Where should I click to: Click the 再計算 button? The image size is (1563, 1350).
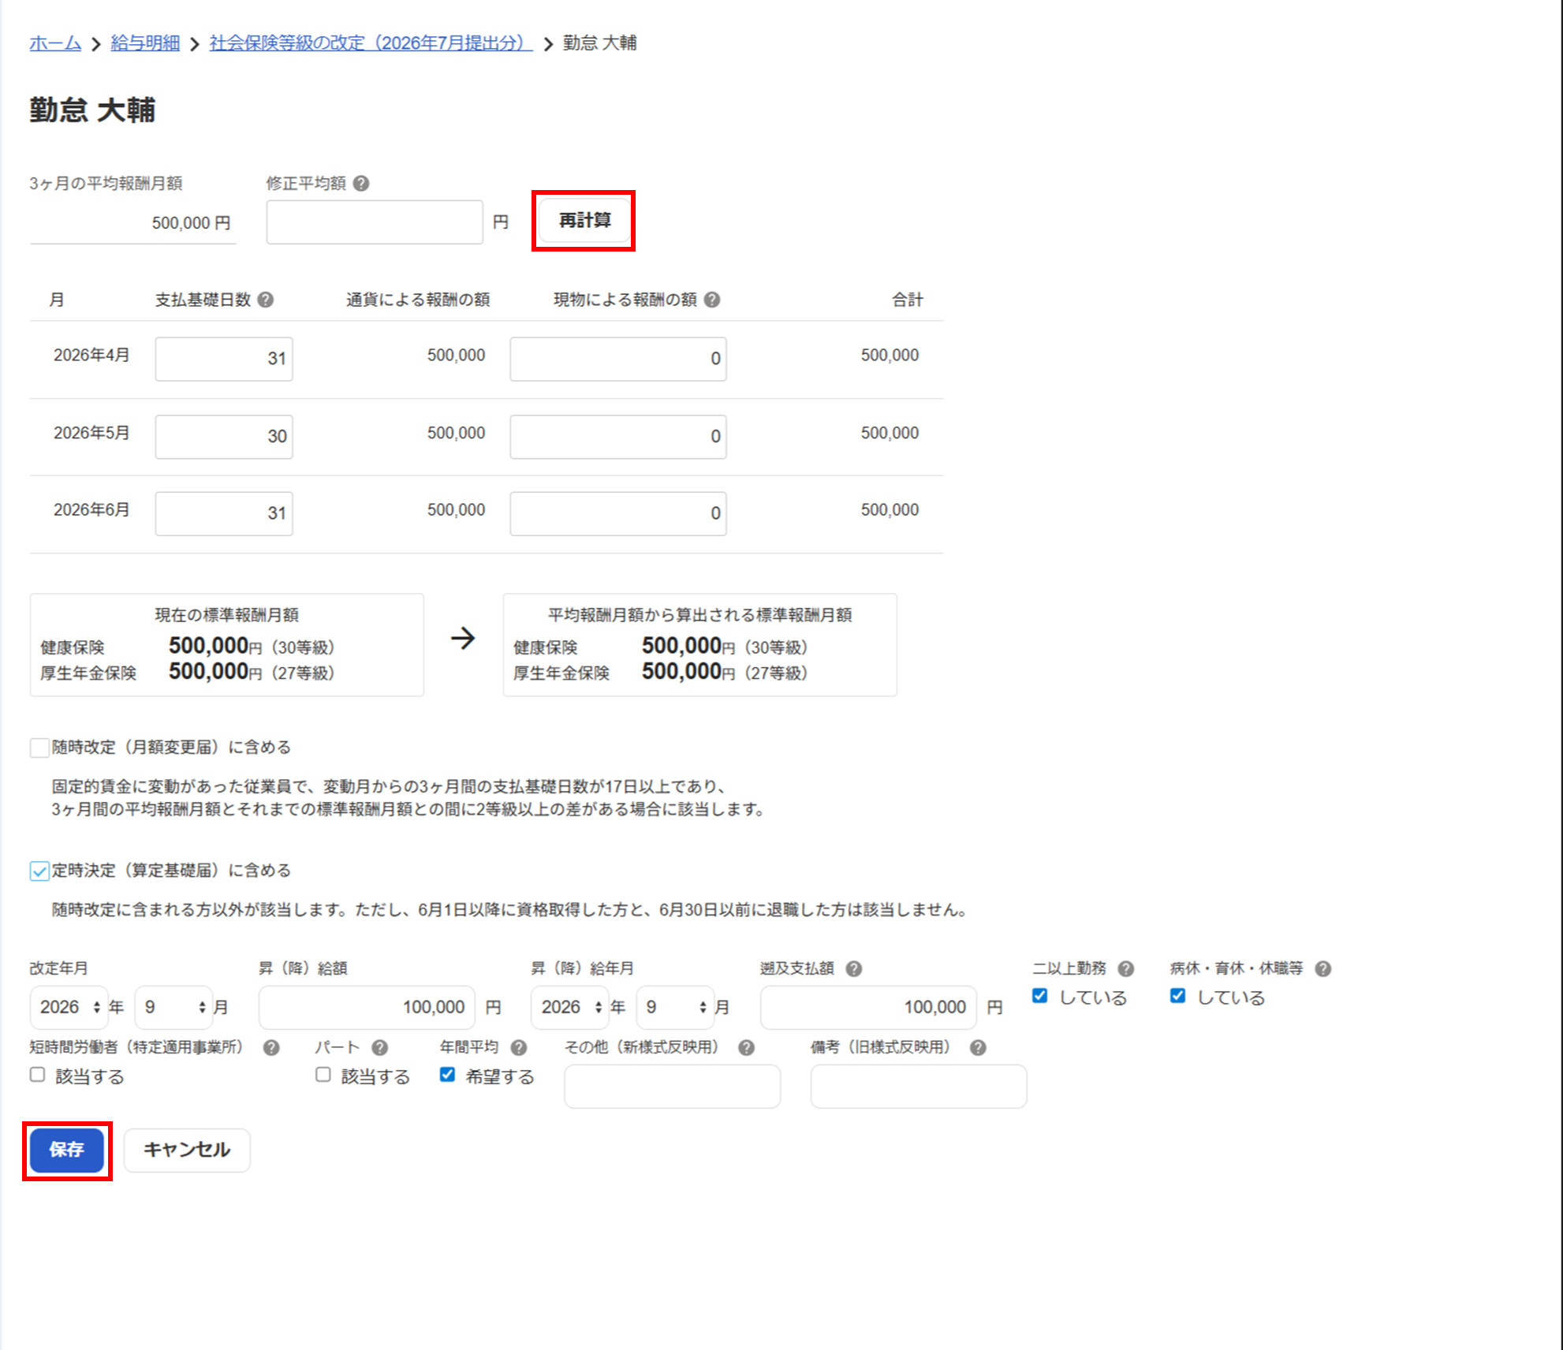[x=584, y=221]
